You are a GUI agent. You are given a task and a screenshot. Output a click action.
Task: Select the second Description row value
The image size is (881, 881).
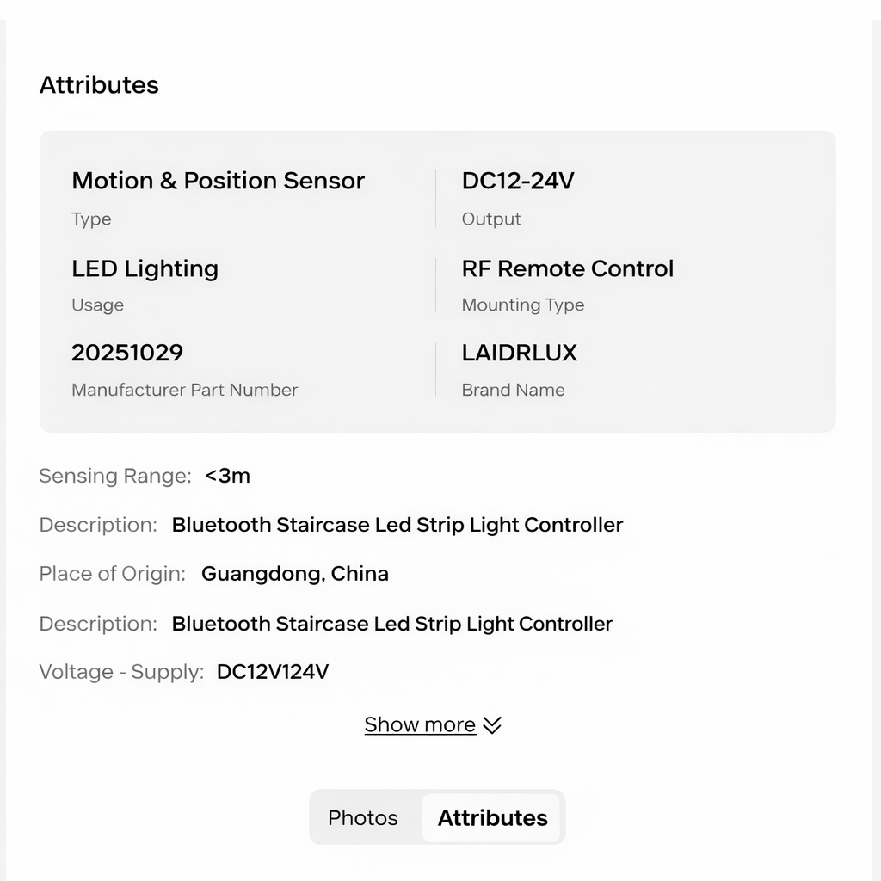click(x=391, y=624)
